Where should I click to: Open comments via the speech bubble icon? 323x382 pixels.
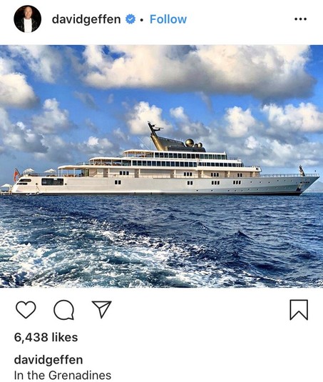click(x=64, y=310)
